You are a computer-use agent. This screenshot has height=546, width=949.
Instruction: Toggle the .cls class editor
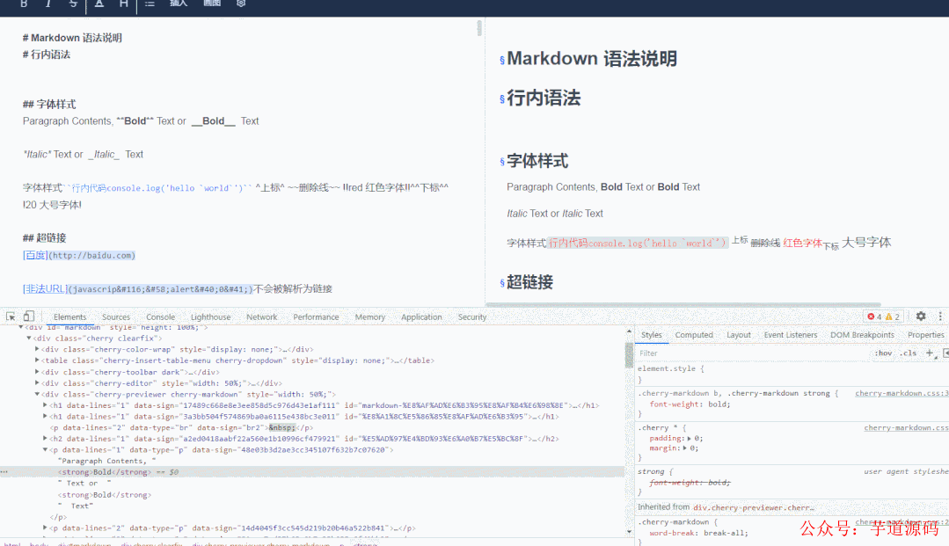coord(908,353)
